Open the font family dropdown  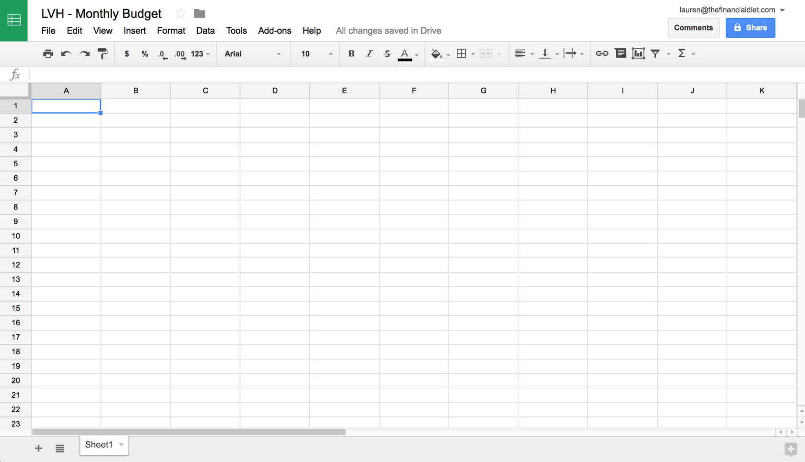(x=253, y=53)
